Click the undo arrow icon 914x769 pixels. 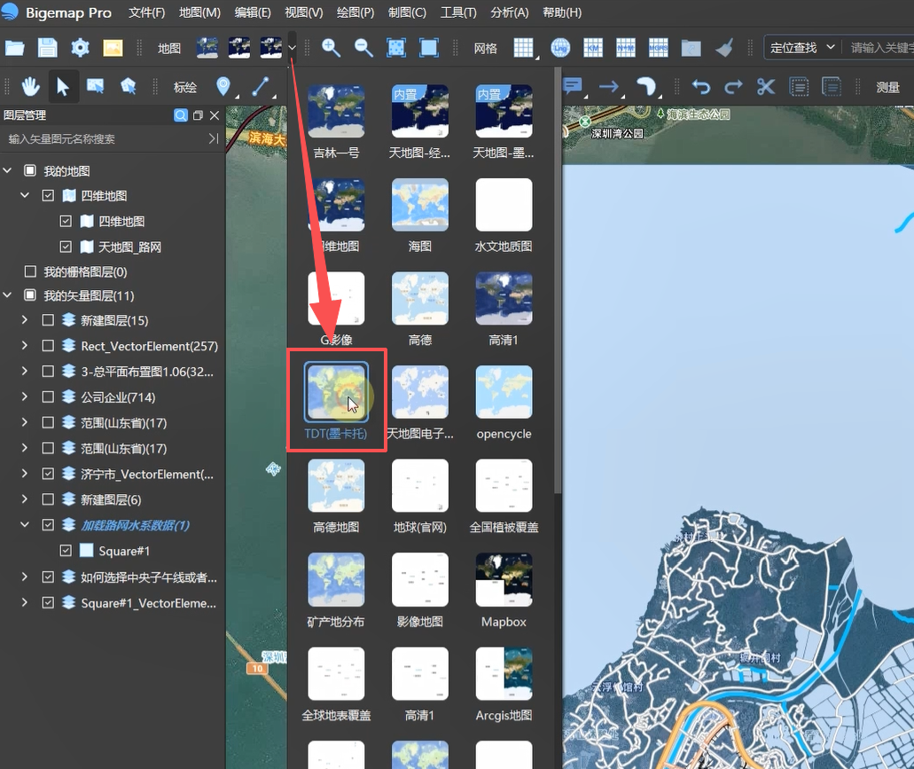coord(701,87)
